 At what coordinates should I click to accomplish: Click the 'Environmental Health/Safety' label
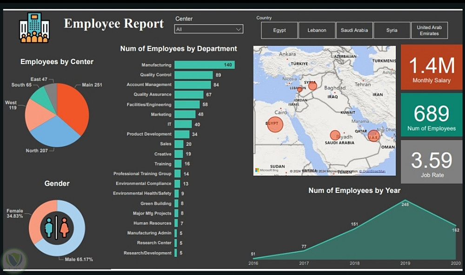[x=142, y=193]
